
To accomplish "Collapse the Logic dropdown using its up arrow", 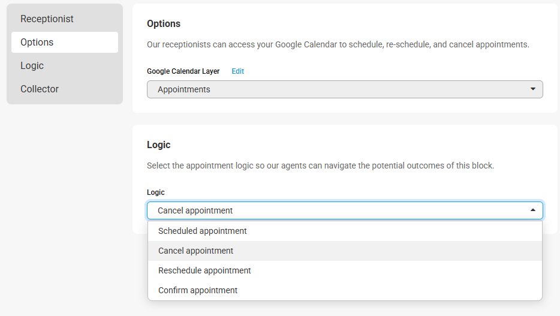I will (x=533, y=210).
